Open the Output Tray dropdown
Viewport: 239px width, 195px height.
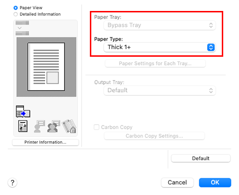pos(160,91)
